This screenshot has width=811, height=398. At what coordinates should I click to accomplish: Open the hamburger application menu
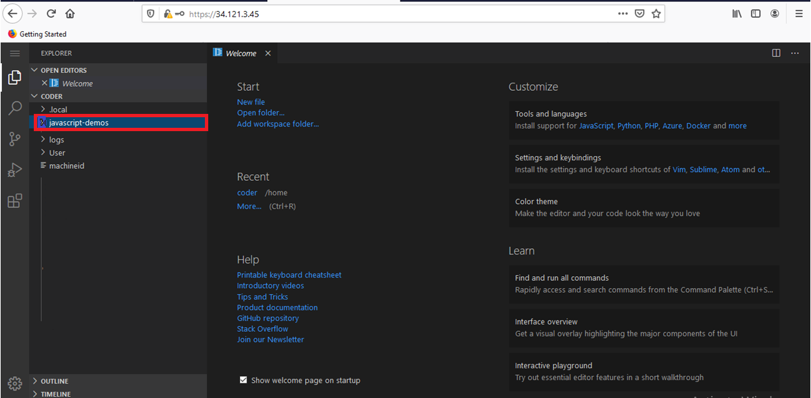tap(15, 53)
